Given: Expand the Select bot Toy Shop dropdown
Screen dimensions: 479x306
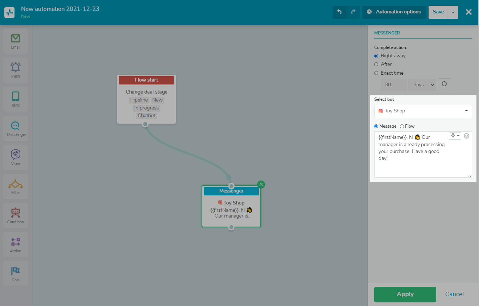Looking at the screenshot, I should click(423, 111).
